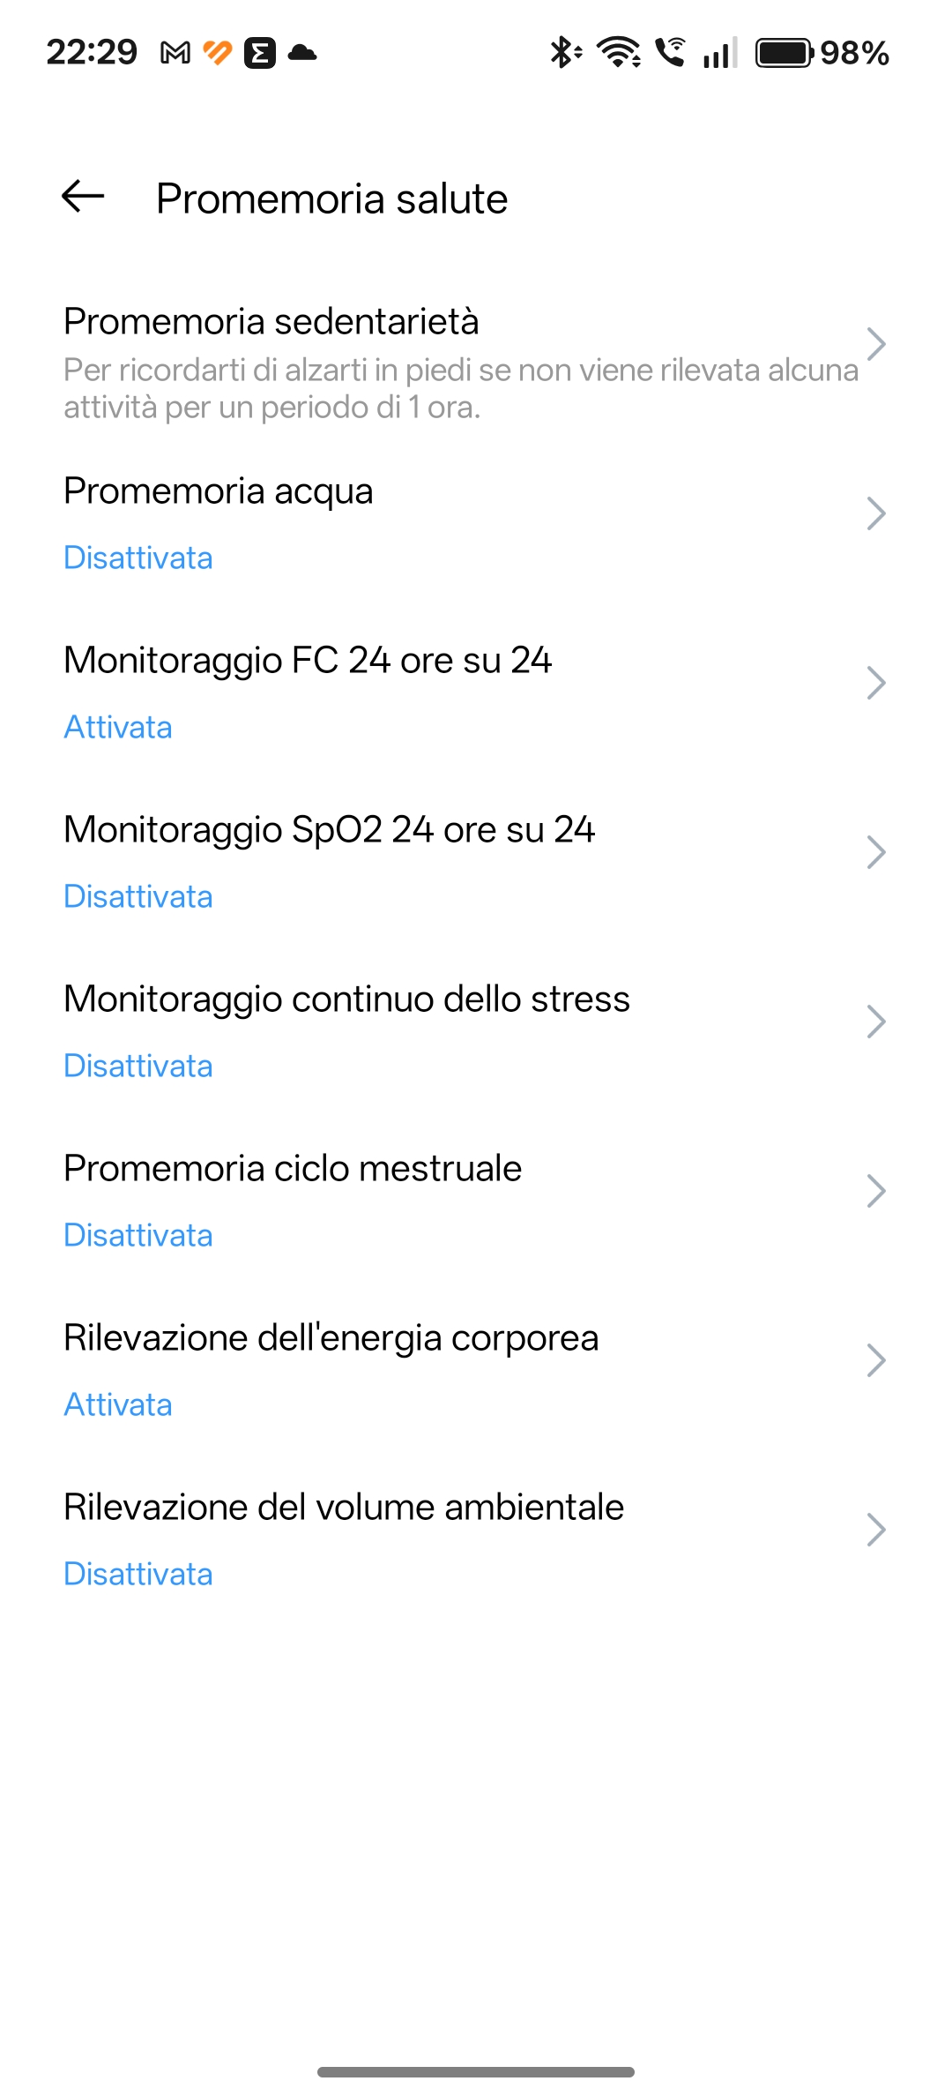Open Promemoria sedentarietà chevron

pos(875,344)
